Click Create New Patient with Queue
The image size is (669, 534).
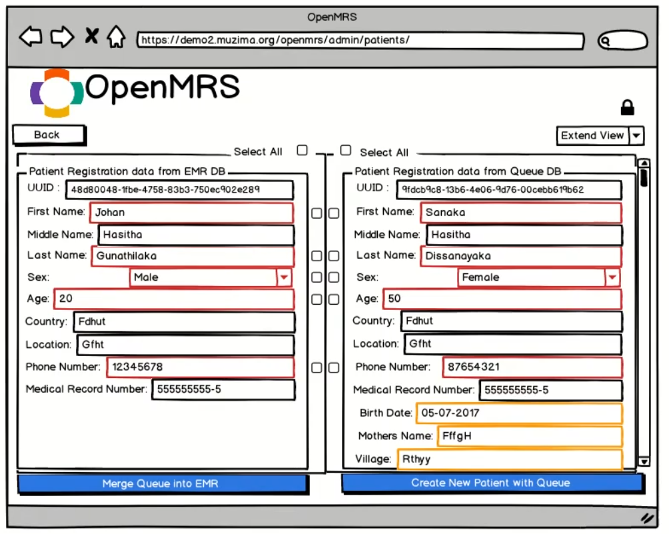492,483
